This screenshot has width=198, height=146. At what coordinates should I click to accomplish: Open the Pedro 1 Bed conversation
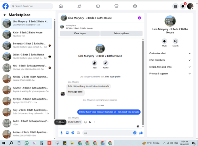click(x=27, y=123)
